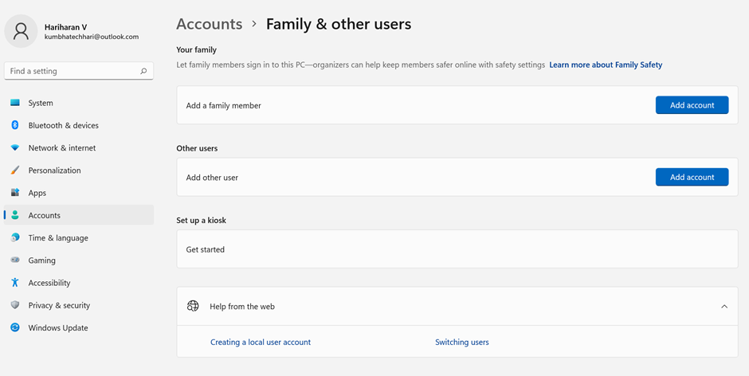This screenshot has width=749, height=376.
Task: Open Privacy & security page
Action: tap(79, 305)
